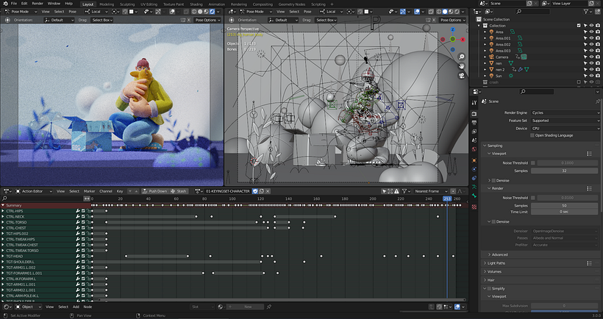Click the pin icon in Scene properties header
This screenshot has height=319, width=603.
point(598,101)
